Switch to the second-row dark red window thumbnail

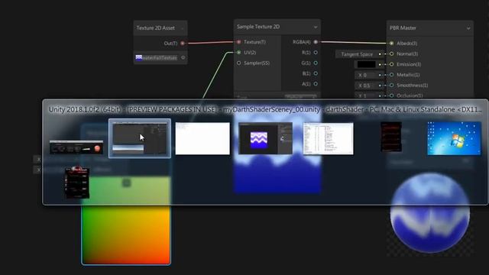[x=77, y=183]
